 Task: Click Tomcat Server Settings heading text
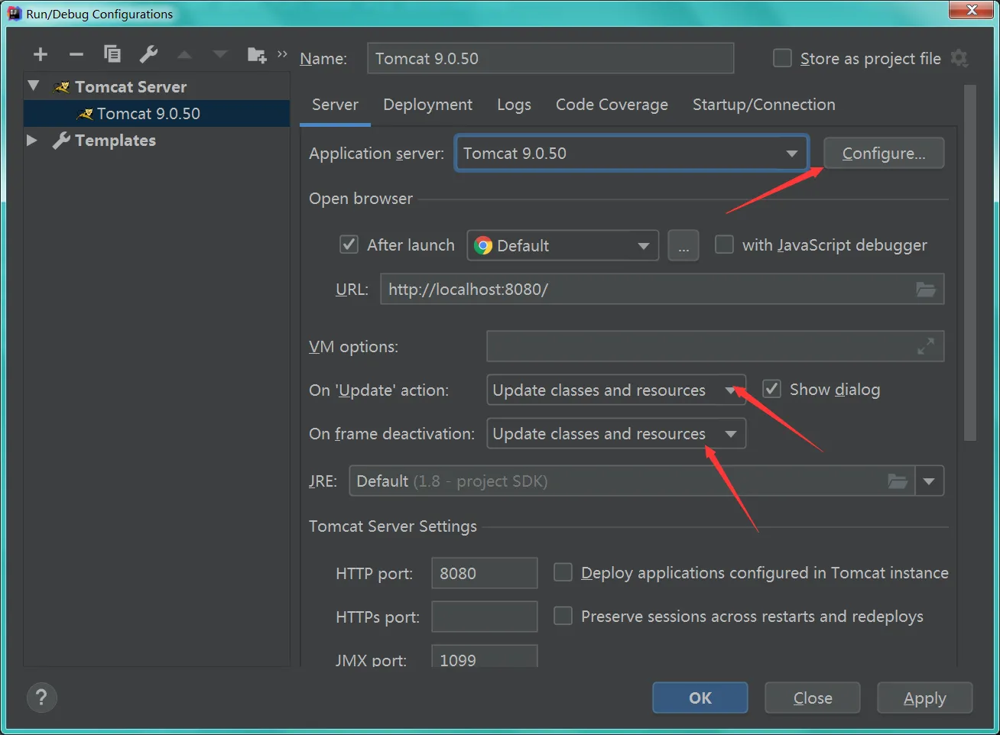click(393, 526)
